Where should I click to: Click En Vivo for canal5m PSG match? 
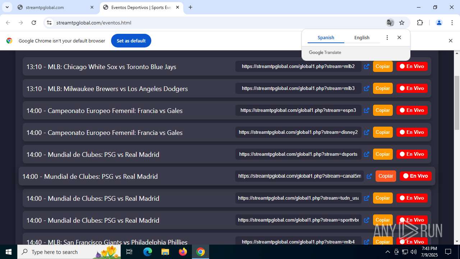tap(415, 176)
